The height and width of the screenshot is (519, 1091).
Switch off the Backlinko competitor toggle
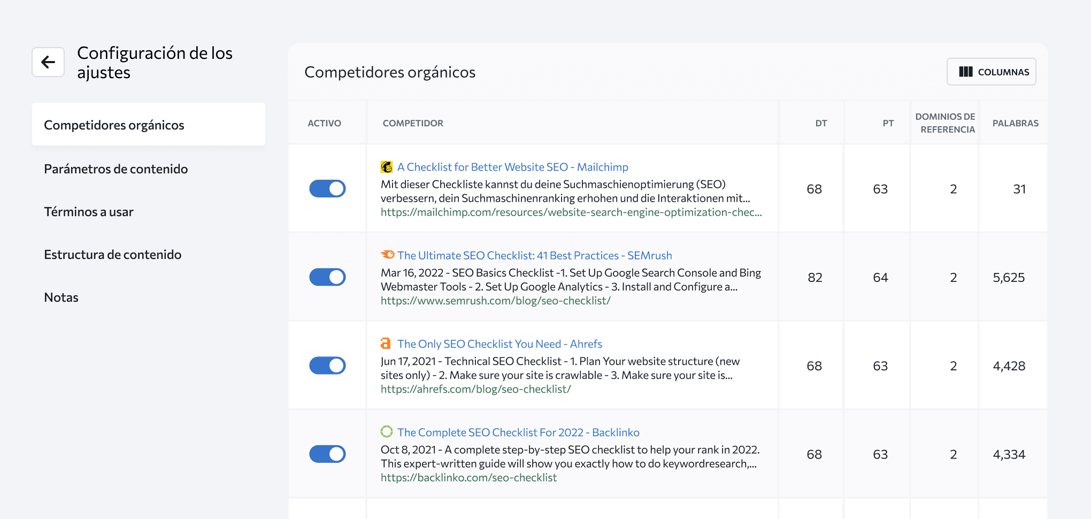(x=327, y=454)
